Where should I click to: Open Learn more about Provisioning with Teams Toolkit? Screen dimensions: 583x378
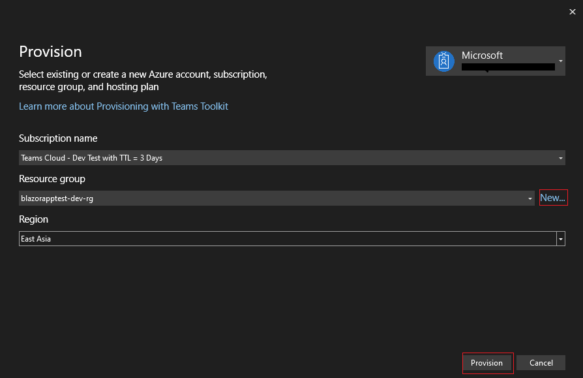click(123, 106)
